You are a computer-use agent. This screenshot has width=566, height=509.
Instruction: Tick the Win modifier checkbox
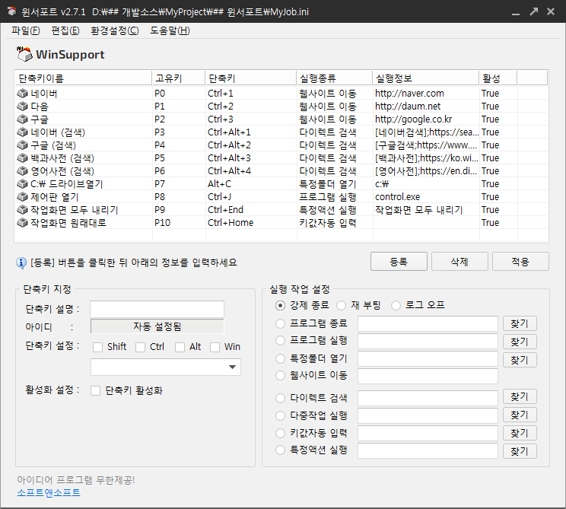coord(215,347)
